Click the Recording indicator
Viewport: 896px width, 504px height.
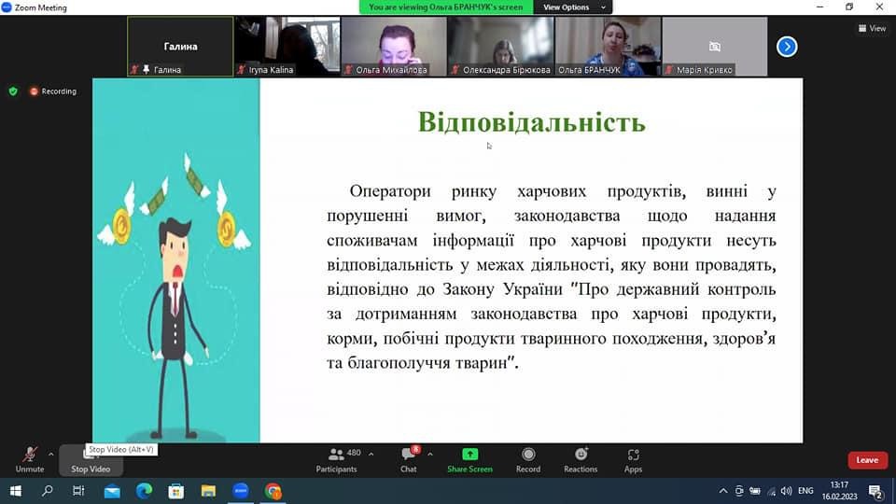[53, 91]
